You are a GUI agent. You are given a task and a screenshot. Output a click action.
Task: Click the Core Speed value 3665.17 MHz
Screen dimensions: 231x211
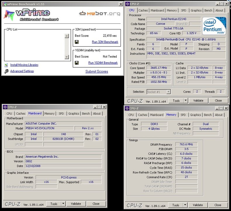159,68
